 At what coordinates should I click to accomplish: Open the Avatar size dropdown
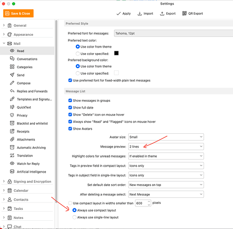pos(166,137)
